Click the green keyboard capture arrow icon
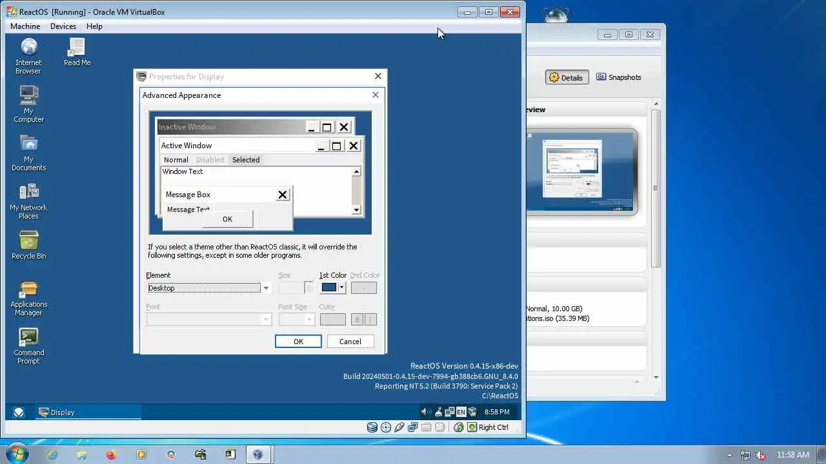Screen dimensions: 826x464 [x=472, y=427]
